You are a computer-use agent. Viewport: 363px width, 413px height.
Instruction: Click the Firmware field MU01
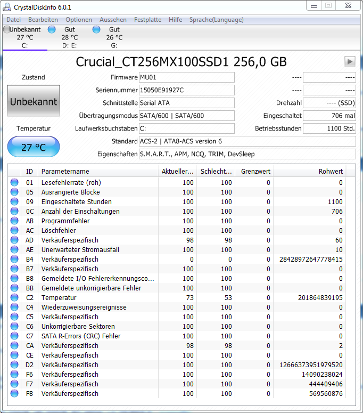[186, 77]
